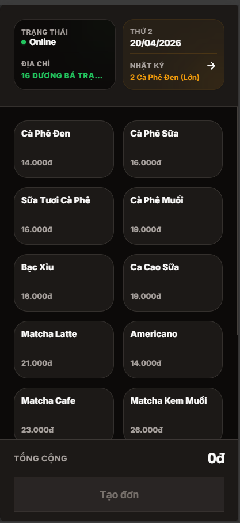This screenshot has height=523, width=240.
Task: Select the Matcha Latte card
Action: point(64,349)
